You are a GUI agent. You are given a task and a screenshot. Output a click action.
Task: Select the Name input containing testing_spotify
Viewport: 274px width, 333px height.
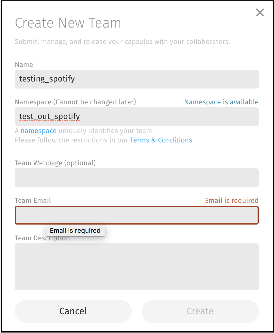tap(136, 79)
